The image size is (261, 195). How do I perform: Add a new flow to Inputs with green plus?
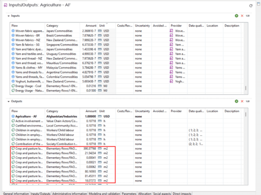(x=236, y=16)
